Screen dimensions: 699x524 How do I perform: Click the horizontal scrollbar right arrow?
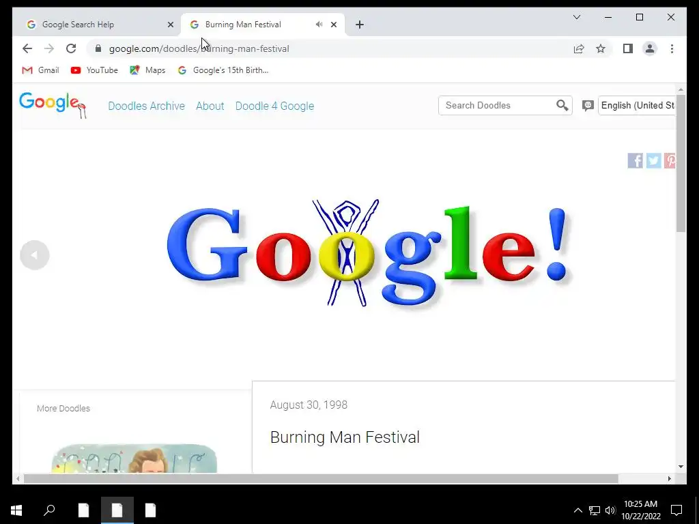coord(669,479)
